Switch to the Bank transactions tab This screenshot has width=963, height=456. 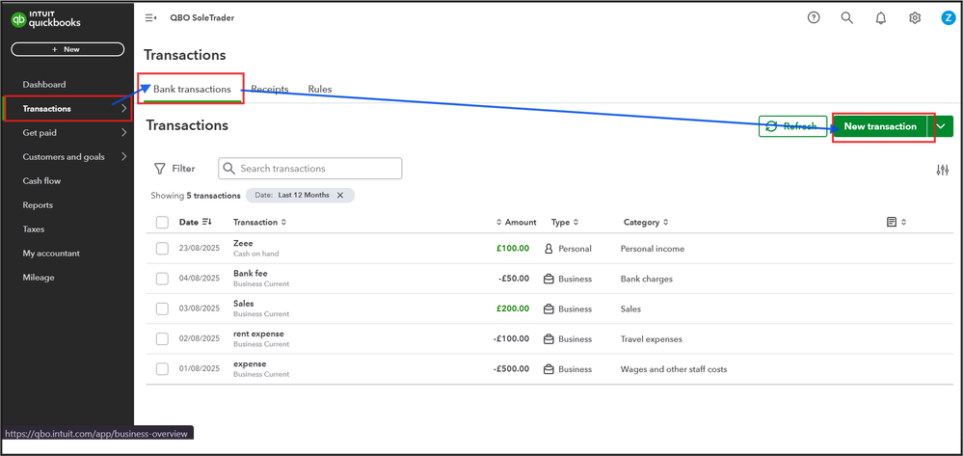coord(192,89)
